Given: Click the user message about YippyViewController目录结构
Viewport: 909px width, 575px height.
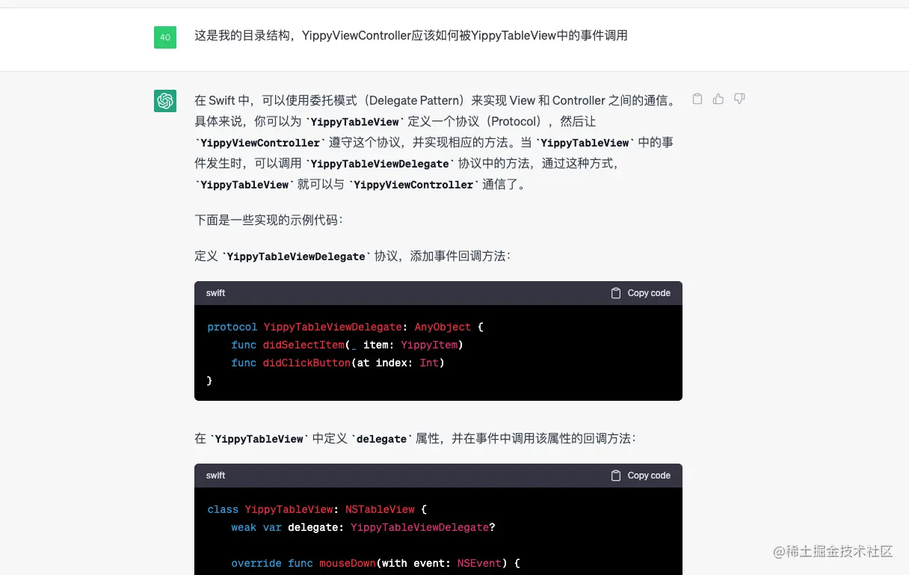Looking at the screenshot, I should tap(411, 35).
